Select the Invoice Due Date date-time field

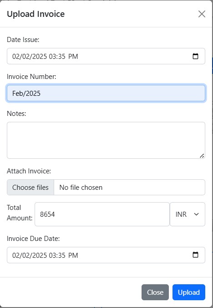106,255
